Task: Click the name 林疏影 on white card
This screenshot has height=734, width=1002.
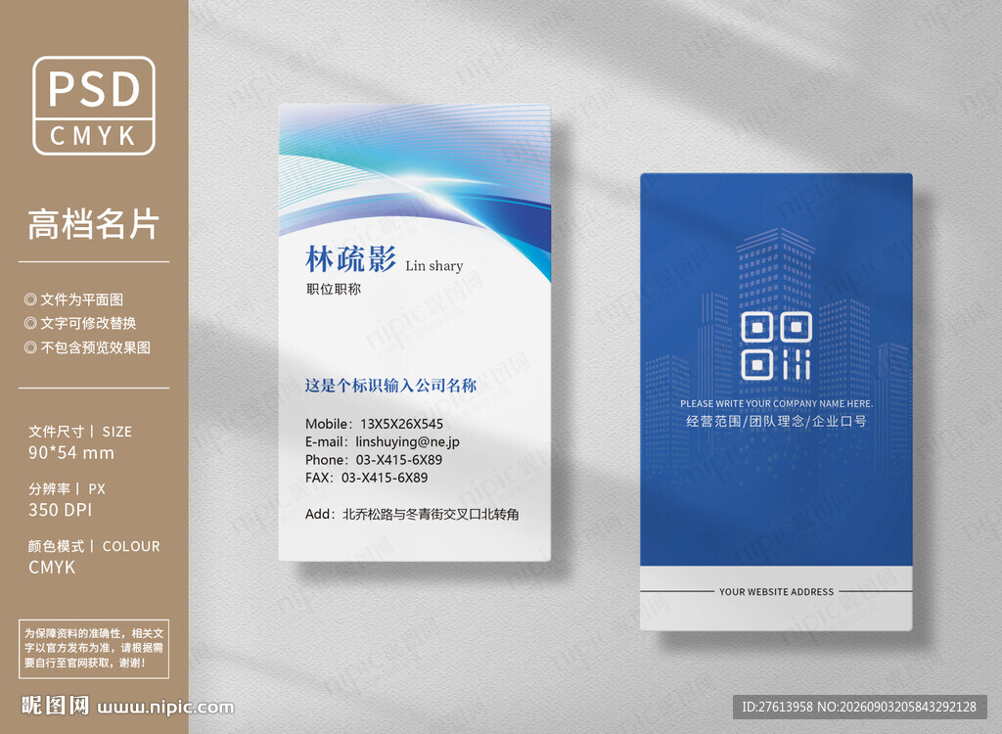Action: tap(350, 259)
